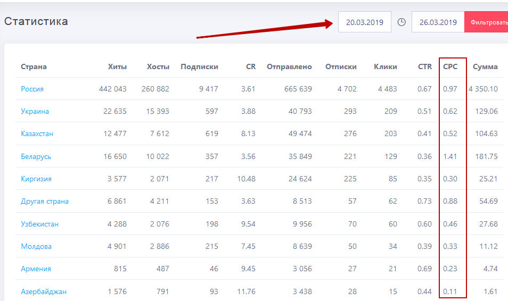508x301 pixels.
Task: Select the Казахстан country link
Action: pyautogui.click(x=37, y=133)
